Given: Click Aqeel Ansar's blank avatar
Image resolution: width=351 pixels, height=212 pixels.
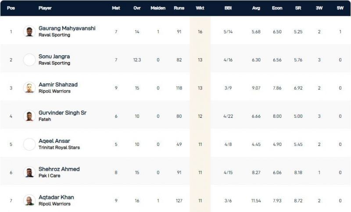Looking at the screenshot, I should 29,144.
